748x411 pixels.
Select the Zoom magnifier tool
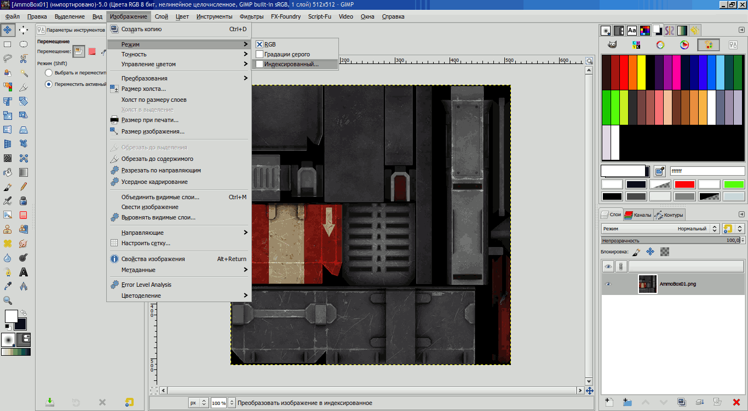coord(8,300)
